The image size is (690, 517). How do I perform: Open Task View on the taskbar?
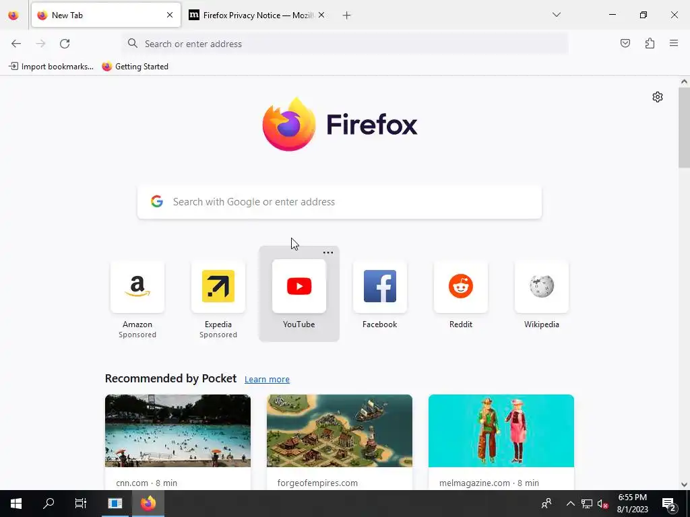pos(81,504)
